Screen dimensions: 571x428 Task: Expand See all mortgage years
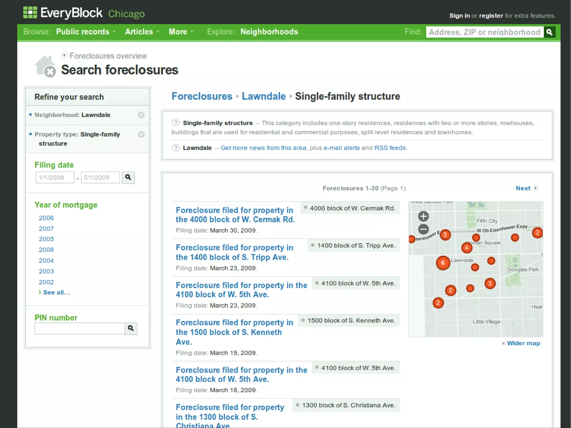point(56,292)
